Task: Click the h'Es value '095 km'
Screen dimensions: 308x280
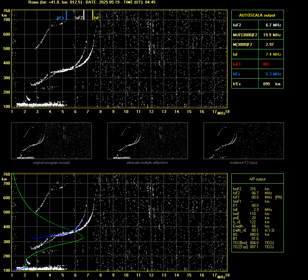Action: (272, 84)
